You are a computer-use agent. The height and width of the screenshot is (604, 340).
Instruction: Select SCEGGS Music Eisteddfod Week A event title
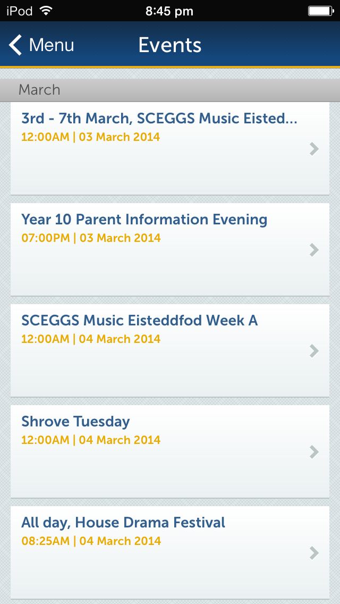139,321
